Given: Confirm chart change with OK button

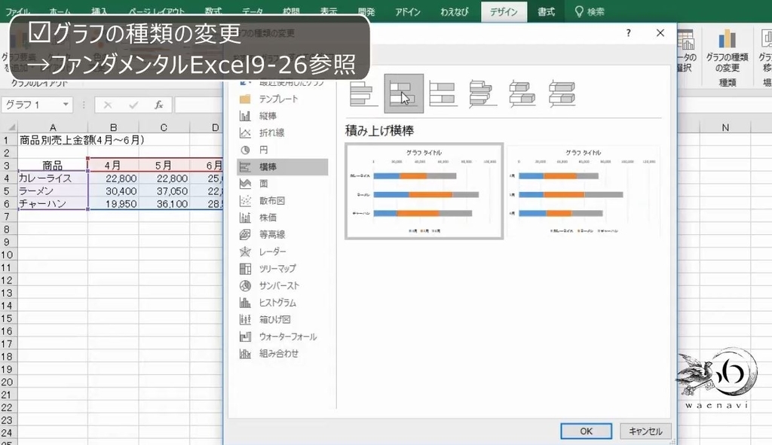Looking at the screenshot, I should click(586, 431).
